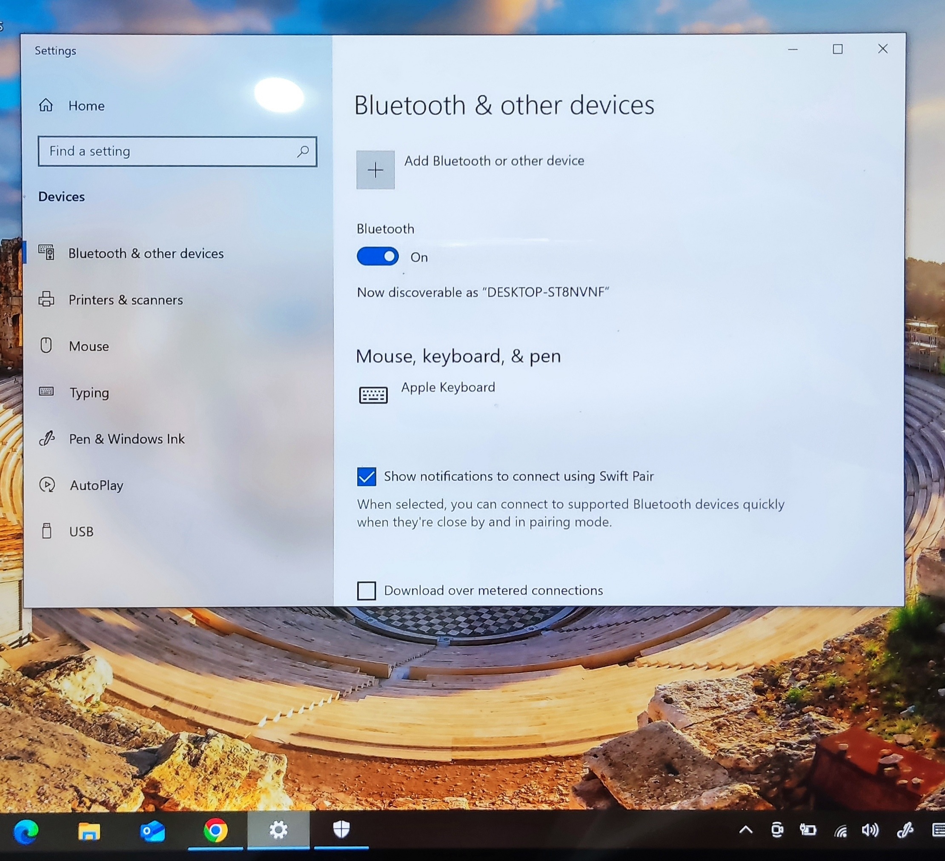Viewport: 945px width, 861px height.
Task: Open the Printers & scanners section
Action: coord(126,300)
